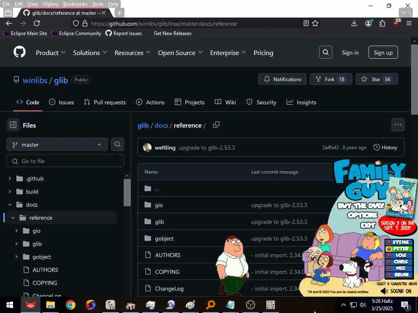Open AUTHORS file in file list
Viewport: 418px width, 313px height.
click(x=167, y=255)
